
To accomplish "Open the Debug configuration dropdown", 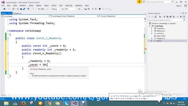I will 56,9.
